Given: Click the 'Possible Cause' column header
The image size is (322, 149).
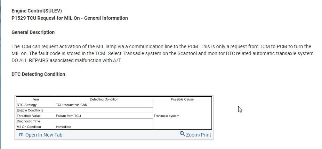Looking at the screenshot, I should pyautogui.click(x=182, y=99).
